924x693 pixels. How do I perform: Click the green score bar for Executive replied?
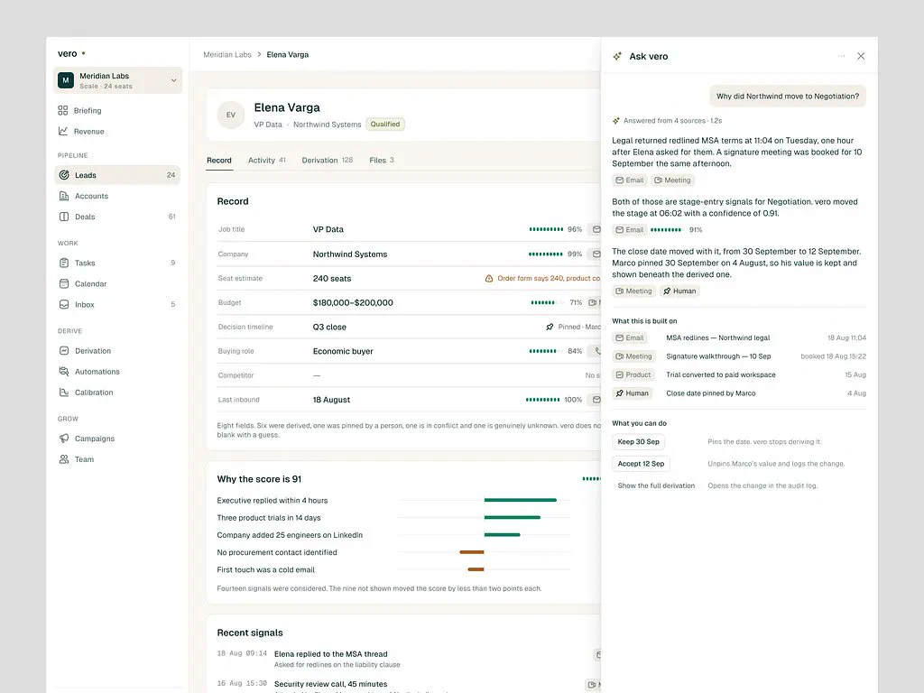click(x=521, y=500)
